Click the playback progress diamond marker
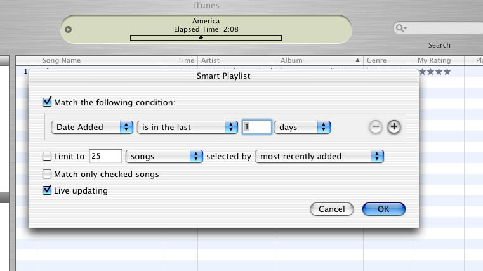Screen dimensions: 483x271 coord(201,38)
